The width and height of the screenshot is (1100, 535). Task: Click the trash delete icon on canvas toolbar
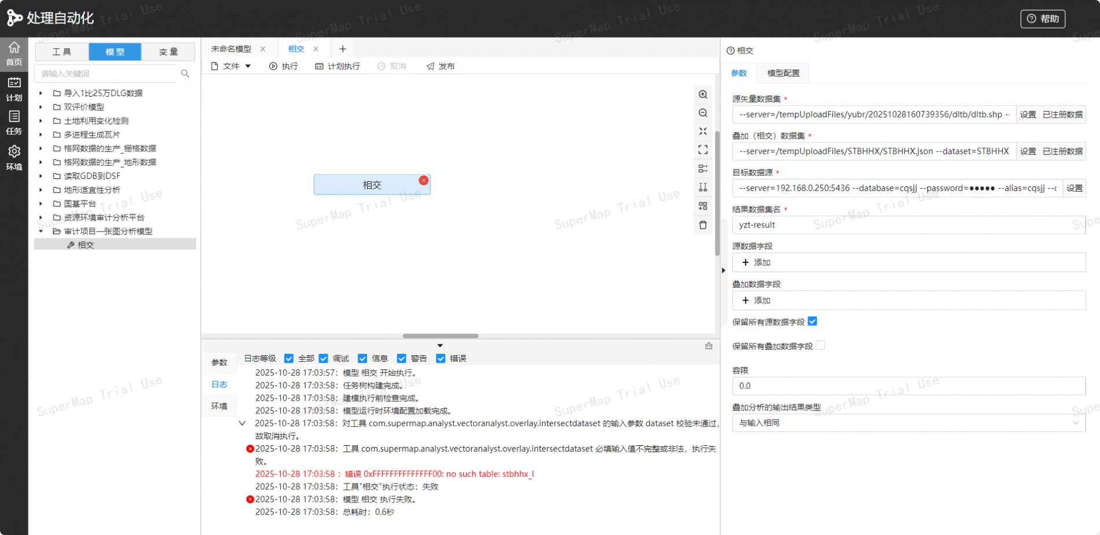coord(703,225)
